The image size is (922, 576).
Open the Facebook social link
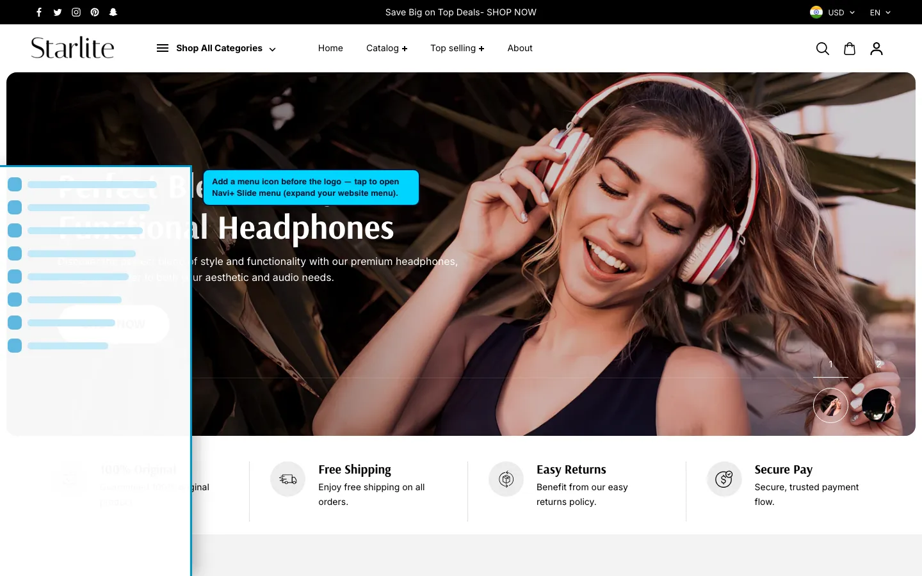click(x=39, y=12)
